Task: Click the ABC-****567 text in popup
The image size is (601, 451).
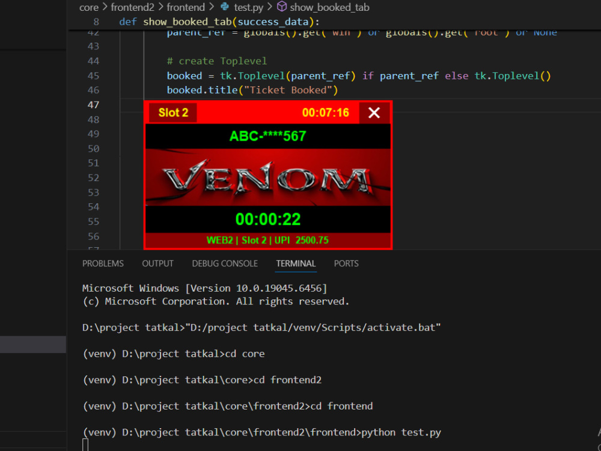Action: click(267, 136)
